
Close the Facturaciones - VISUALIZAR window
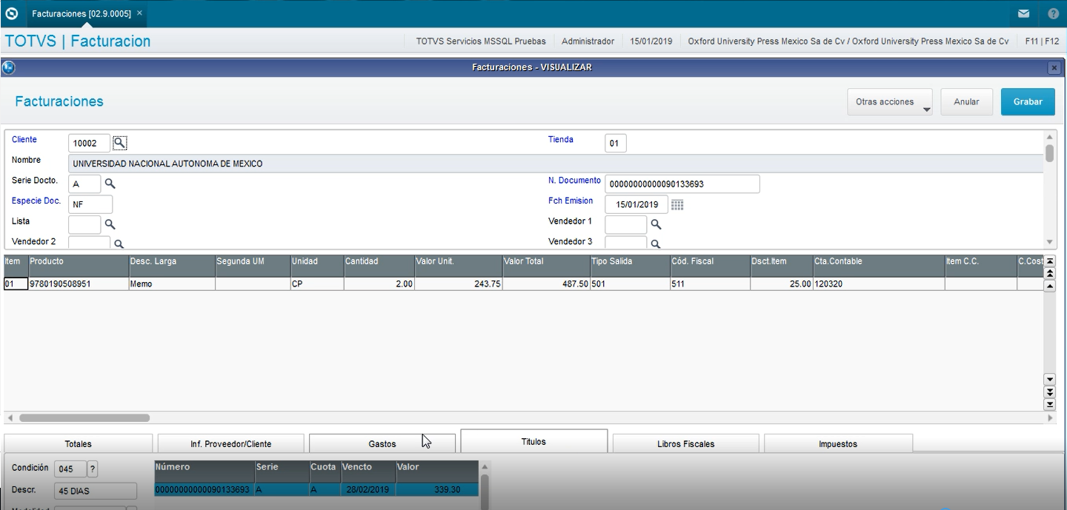1054,67
